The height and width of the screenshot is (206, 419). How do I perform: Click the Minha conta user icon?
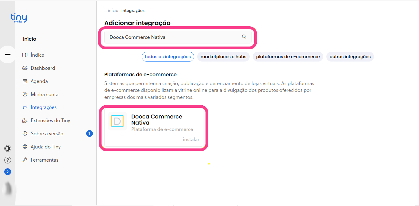(25, 94)
